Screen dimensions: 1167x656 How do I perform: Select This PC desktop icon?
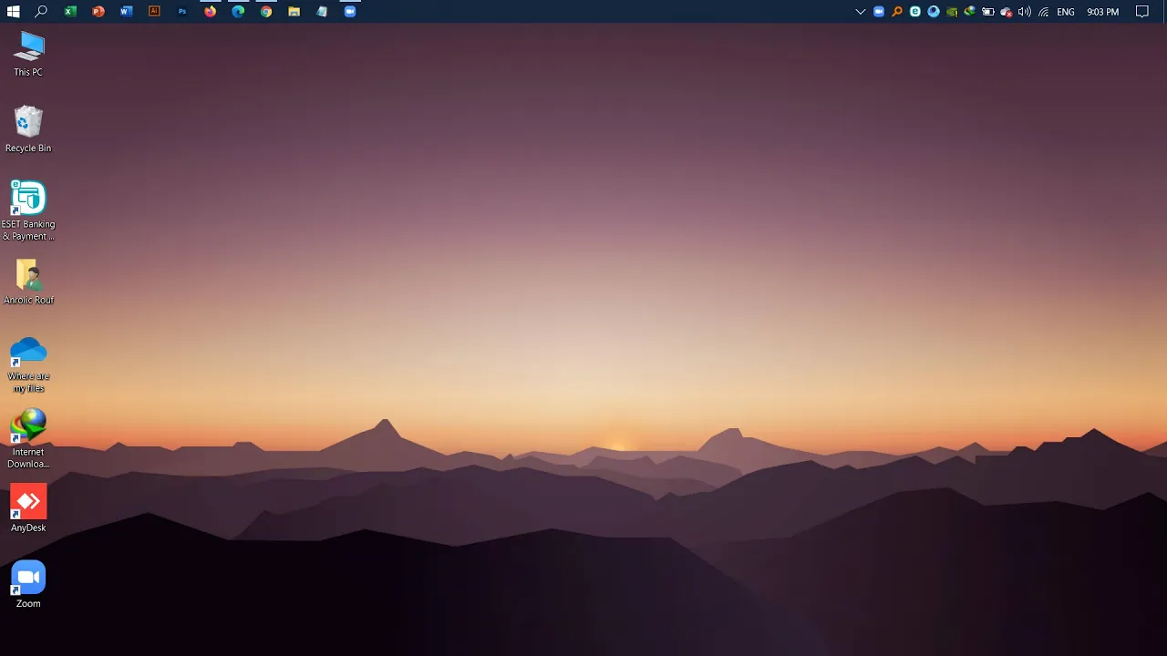point(28,55)
